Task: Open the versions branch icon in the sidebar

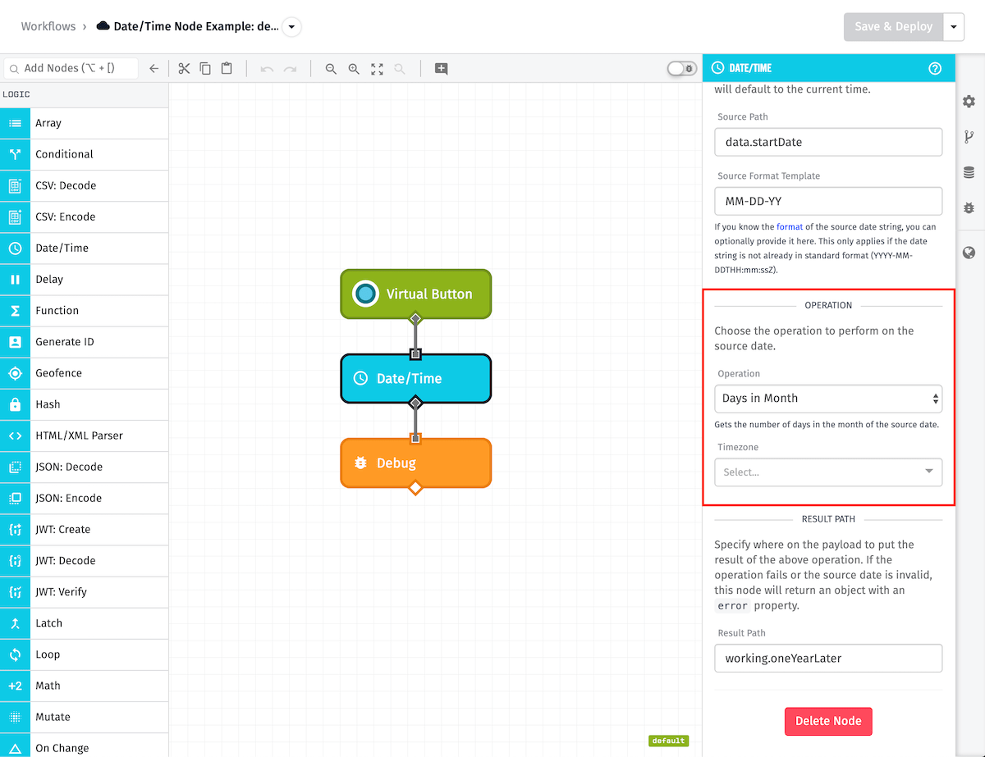Action: (969, 137)
